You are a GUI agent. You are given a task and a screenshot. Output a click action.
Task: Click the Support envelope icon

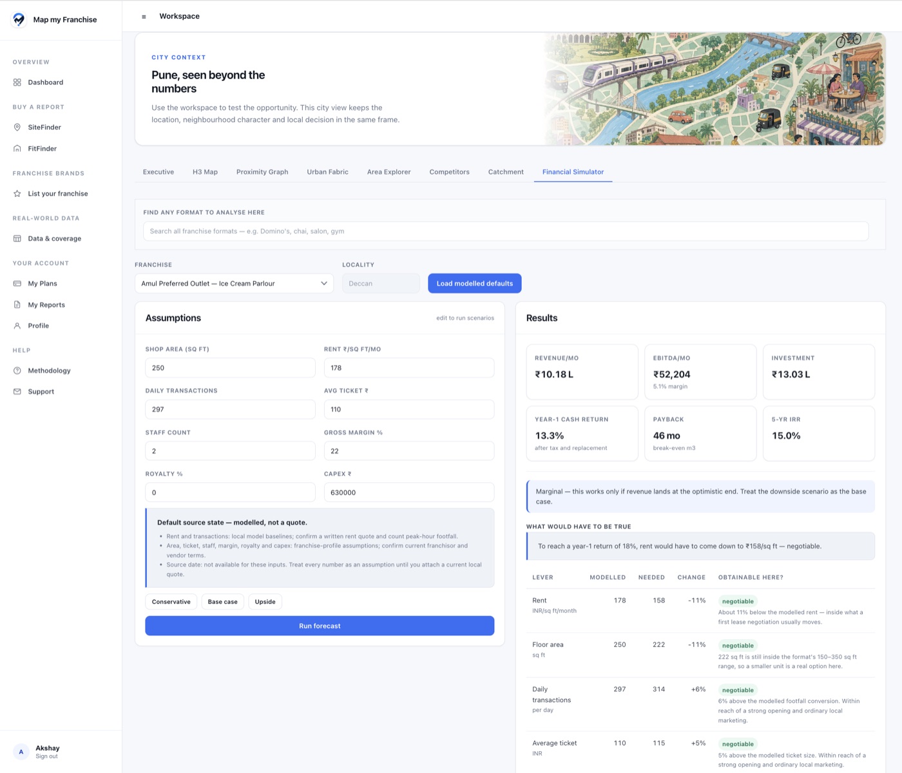17,391
